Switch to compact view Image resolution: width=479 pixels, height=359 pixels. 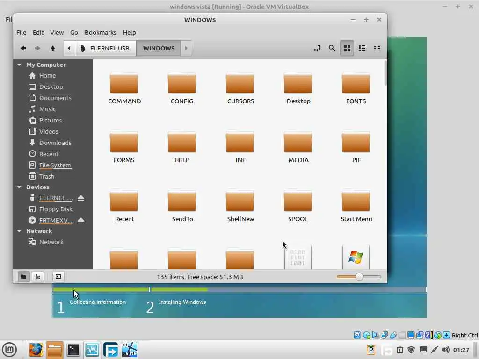click(x=377, y=48)
